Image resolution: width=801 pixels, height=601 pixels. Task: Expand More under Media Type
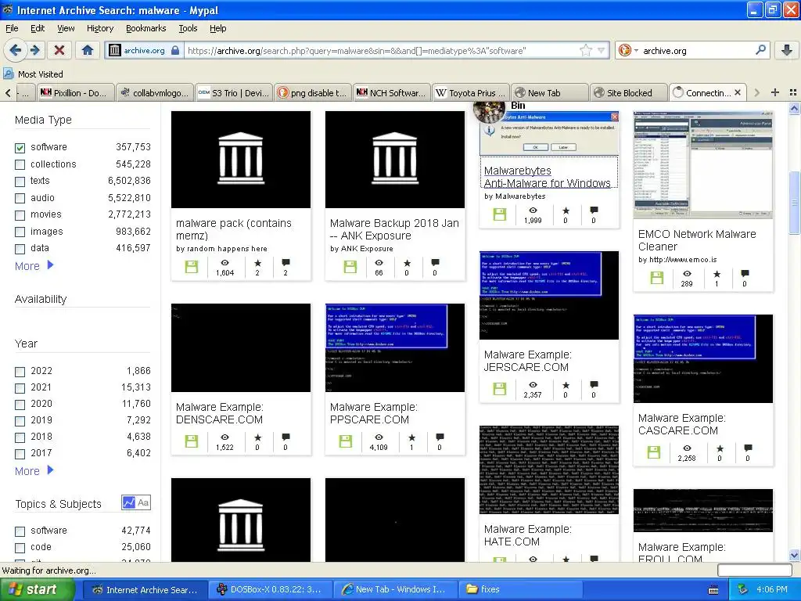point(34,266)
